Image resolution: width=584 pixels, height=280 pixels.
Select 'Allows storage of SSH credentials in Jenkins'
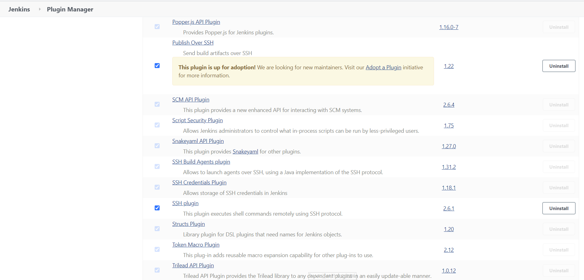click(x=235, y=193)
